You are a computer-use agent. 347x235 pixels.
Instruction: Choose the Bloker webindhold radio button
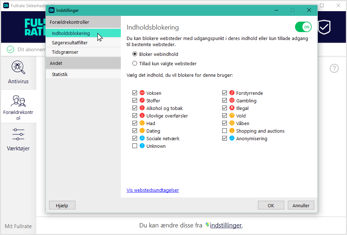coord(135,54)
